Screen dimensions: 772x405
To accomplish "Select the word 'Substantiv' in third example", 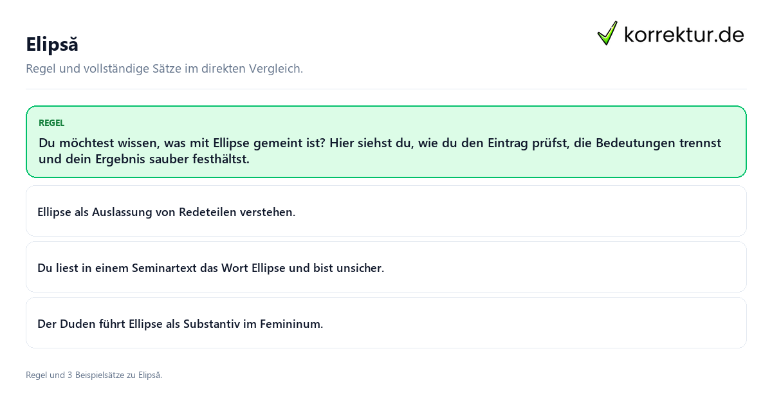I will pos(212,323).
